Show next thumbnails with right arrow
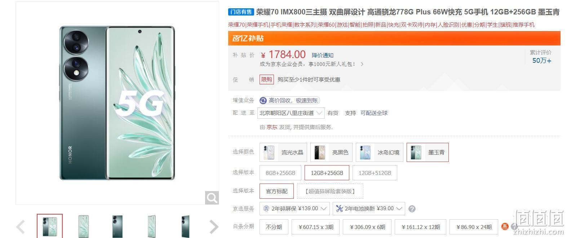The height and width of the screenshot is (238, 567). [x=214, y=227]
